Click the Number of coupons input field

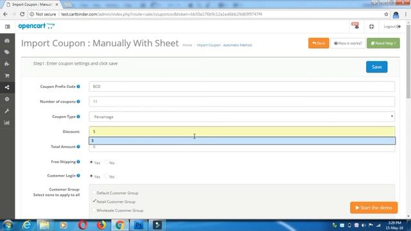click(x=241, y=101)
